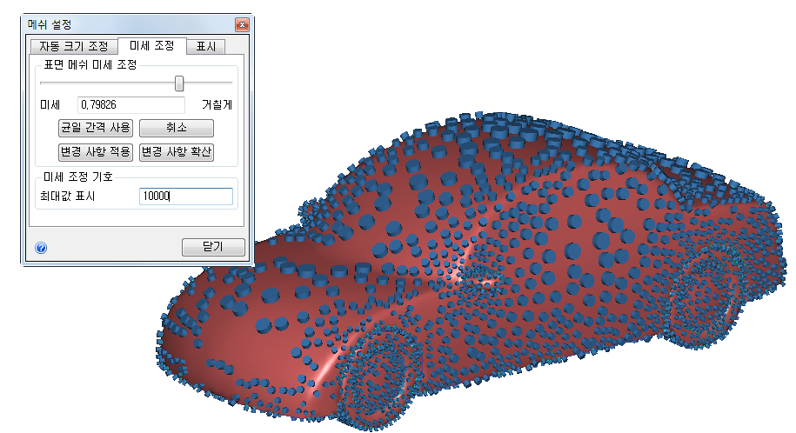Close the 메쉬 설정 dialog with X
This screenshot has height=433, width=796.
[x=242, y=24]
